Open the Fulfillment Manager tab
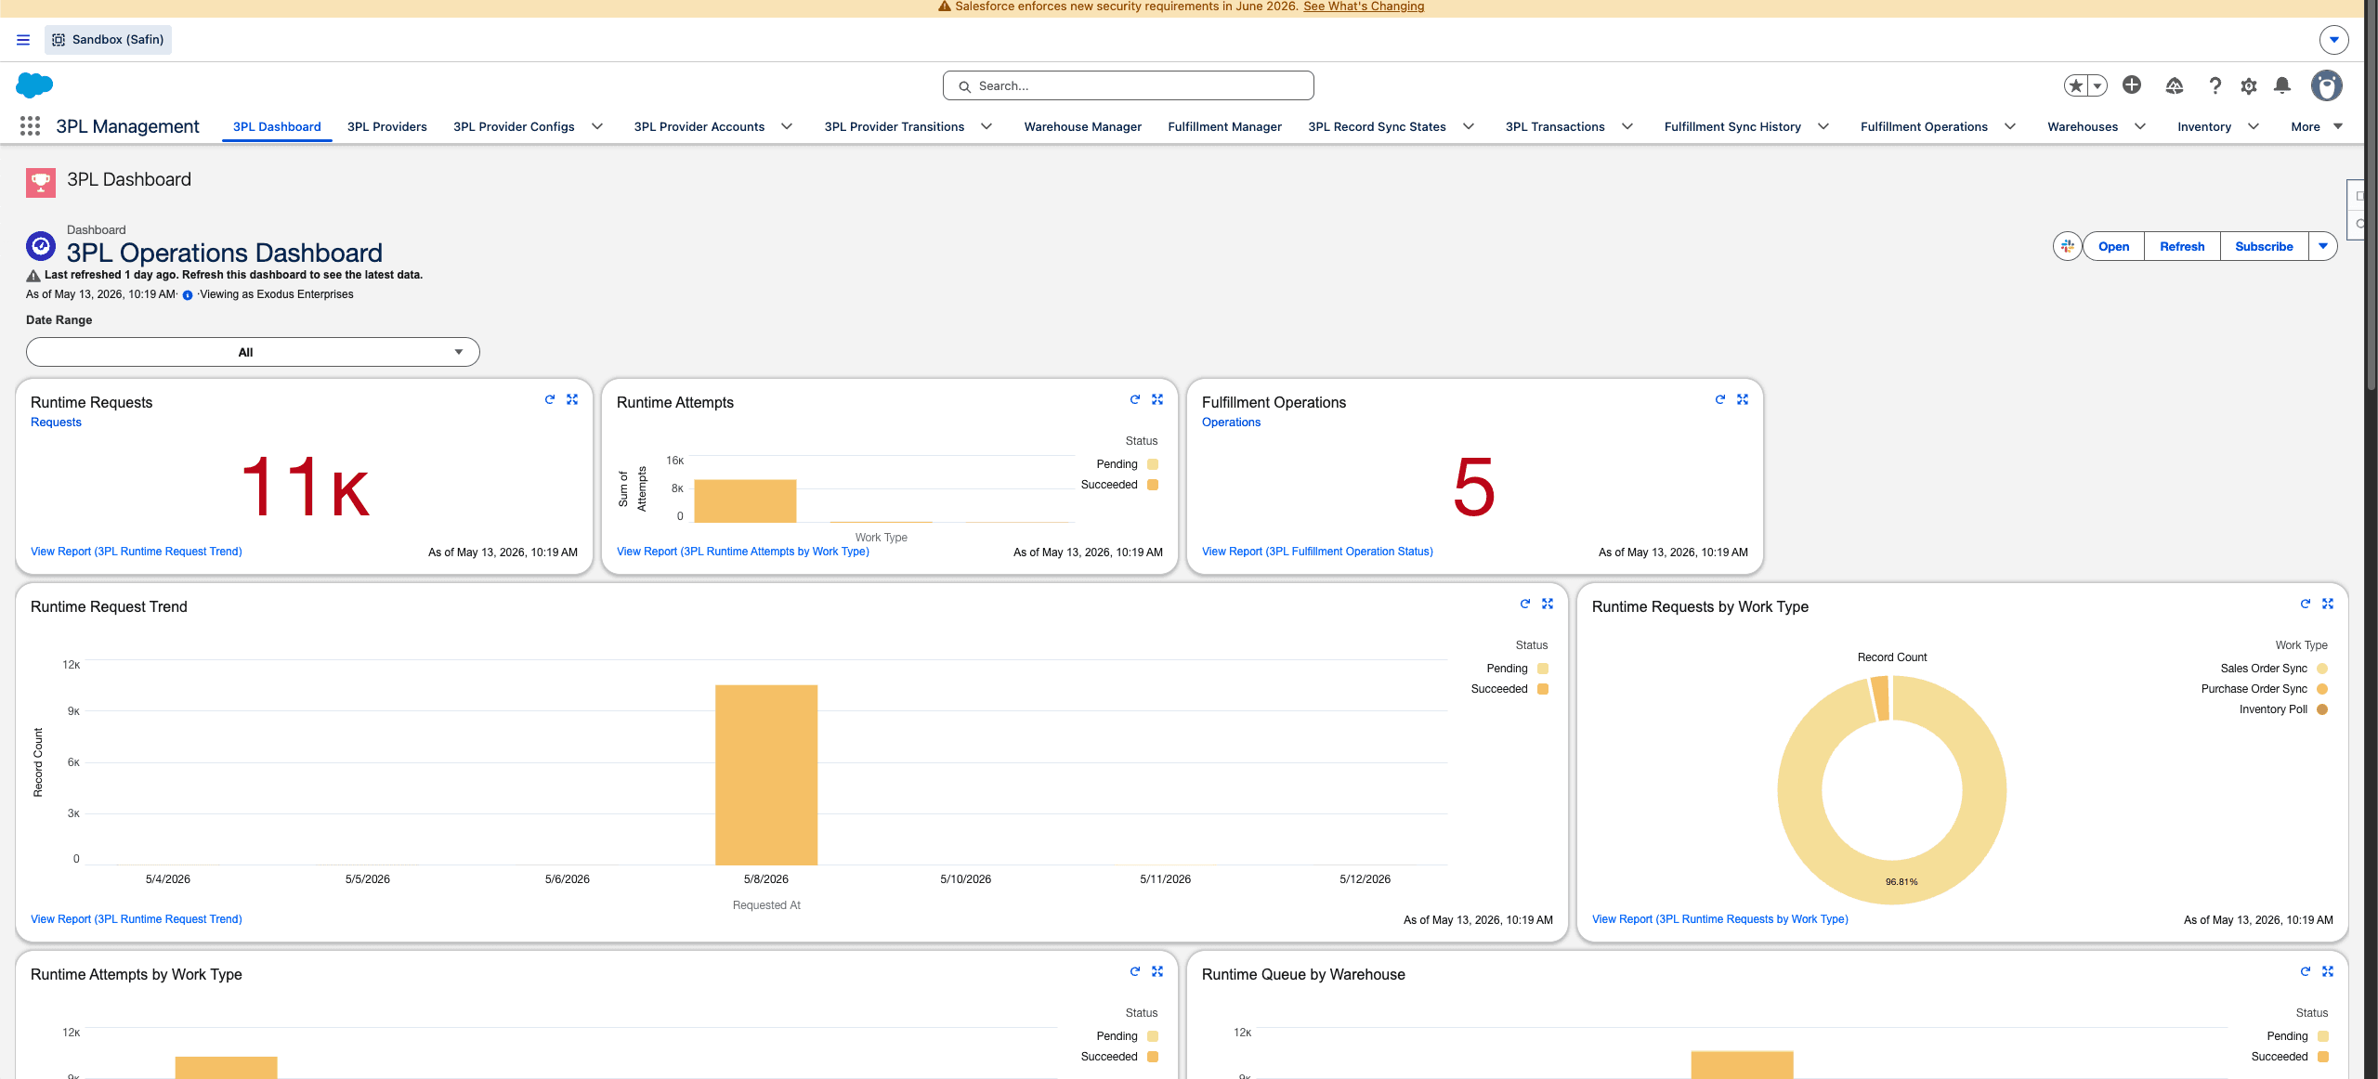This screenshot has height=1079, width=2378. coord(1224,126)
